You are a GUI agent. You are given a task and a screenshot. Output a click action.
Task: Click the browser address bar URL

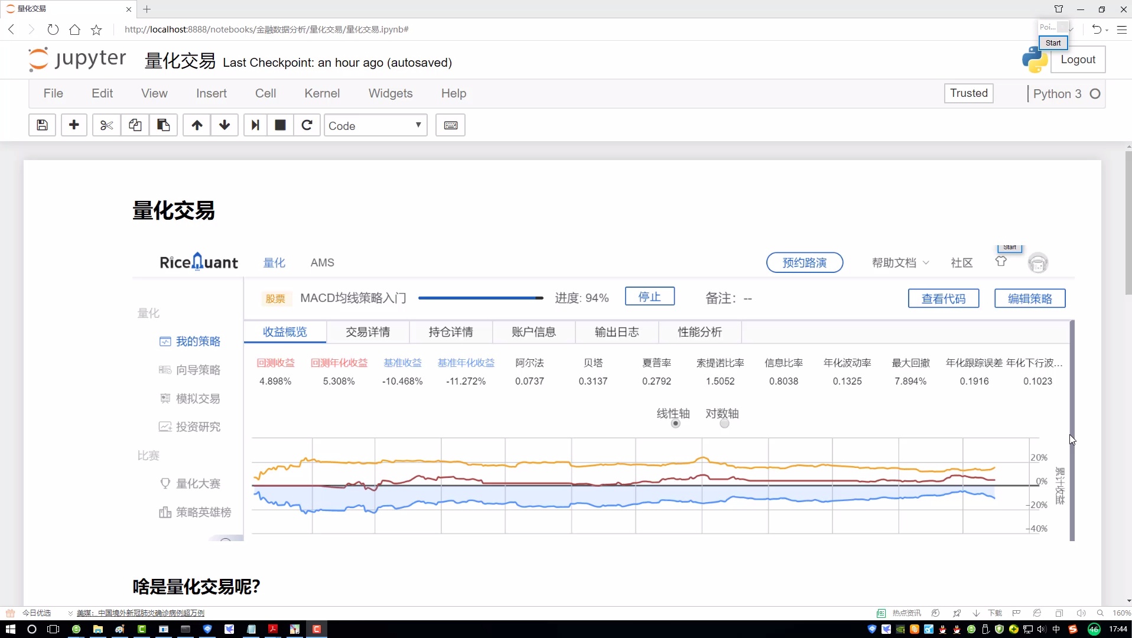[266, 30]
